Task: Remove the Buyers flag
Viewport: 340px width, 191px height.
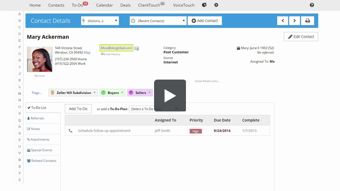Action: (x=122, y=92)
